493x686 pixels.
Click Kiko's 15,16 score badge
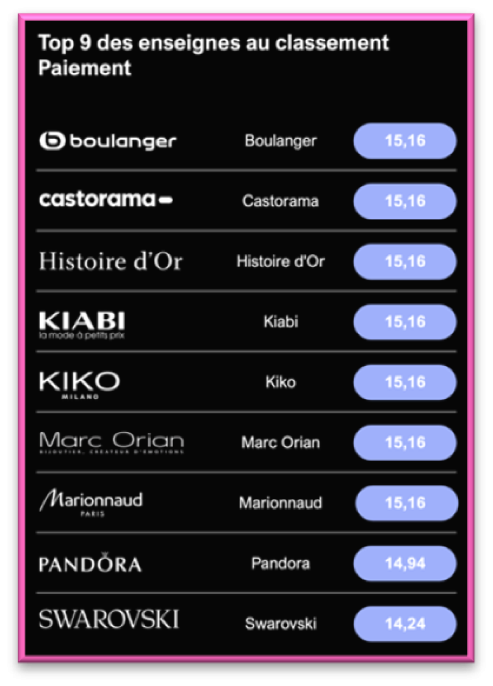coord(405,382)
